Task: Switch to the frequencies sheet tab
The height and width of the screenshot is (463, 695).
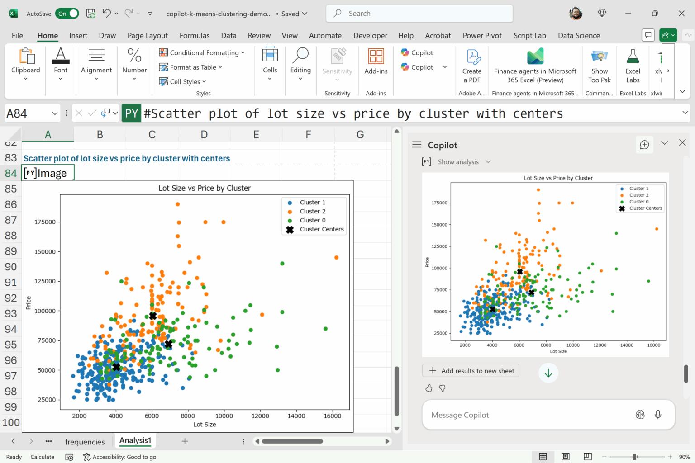Action: coord(85,442)
